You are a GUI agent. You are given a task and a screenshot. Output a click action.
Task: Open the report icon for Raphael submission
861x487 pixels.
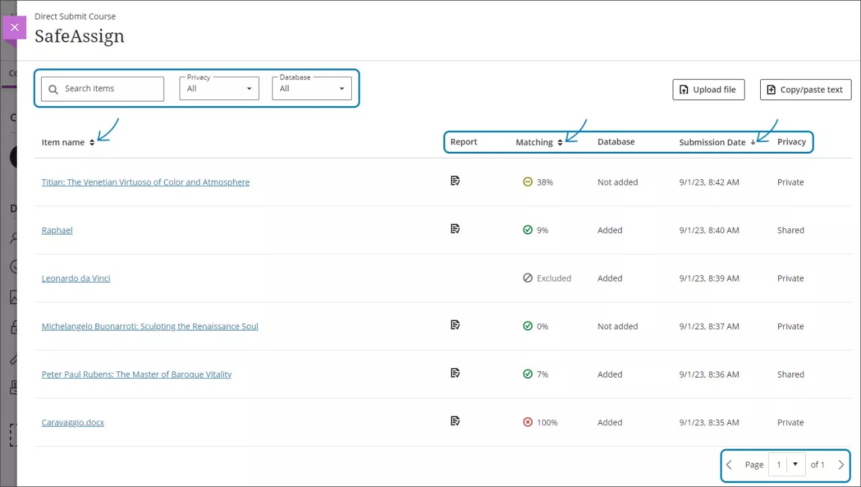455,229
